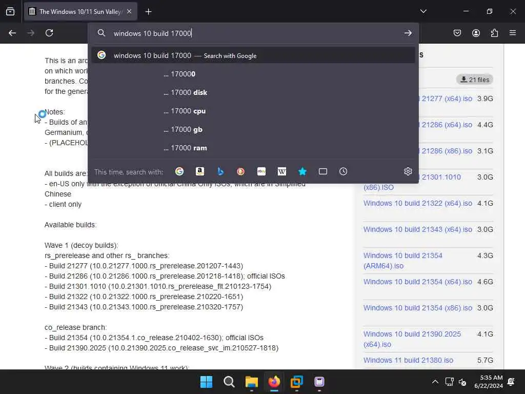Click the '21 files' download button
The height and width of the screenshot is (394, 525).
click(474, 80)
